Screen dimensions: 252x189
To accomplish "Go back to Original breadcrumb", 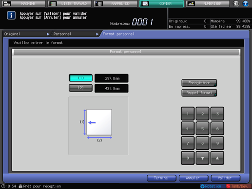I will [x=27, y=34].
